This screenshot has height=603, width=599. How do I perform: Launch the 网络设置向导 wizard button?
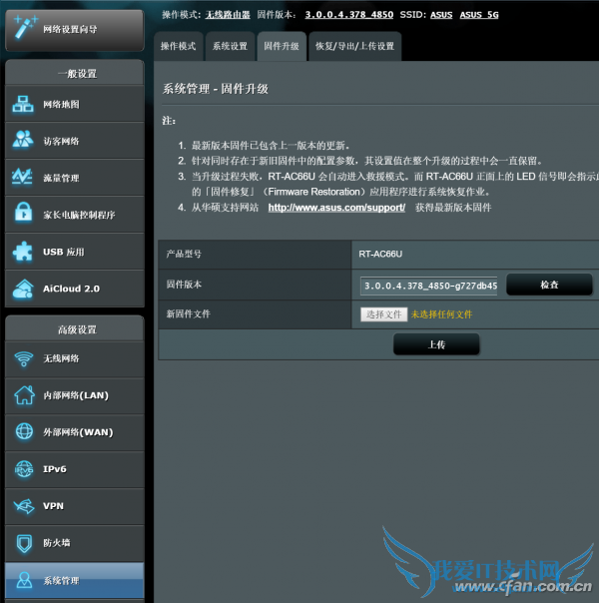click(75, 30)
